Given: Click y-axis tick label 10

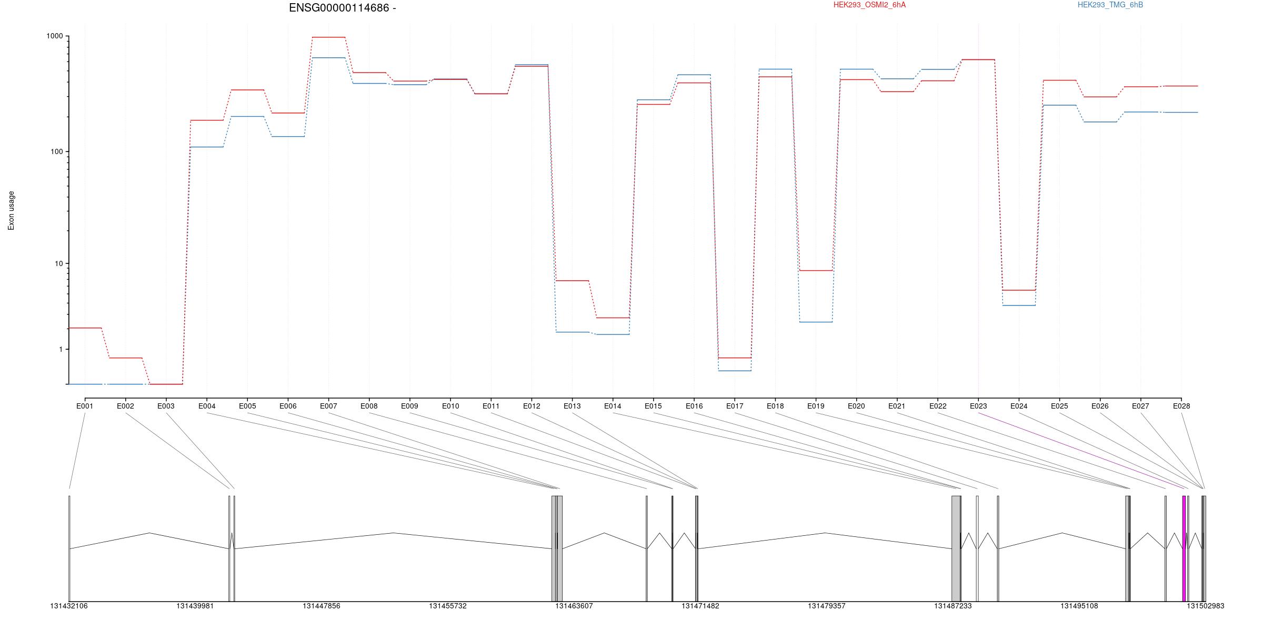Looking at the screenshot, I should pos(58,263).
